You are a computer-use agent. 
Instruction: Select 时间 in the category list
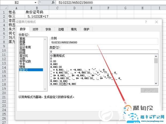click(31, 53)
